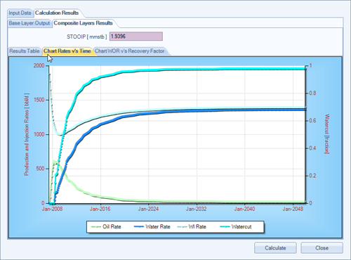351x260 pixels.
Task: Select the Composite Layers Results tab
Action: pyautogui.click(x=83, y=23)
